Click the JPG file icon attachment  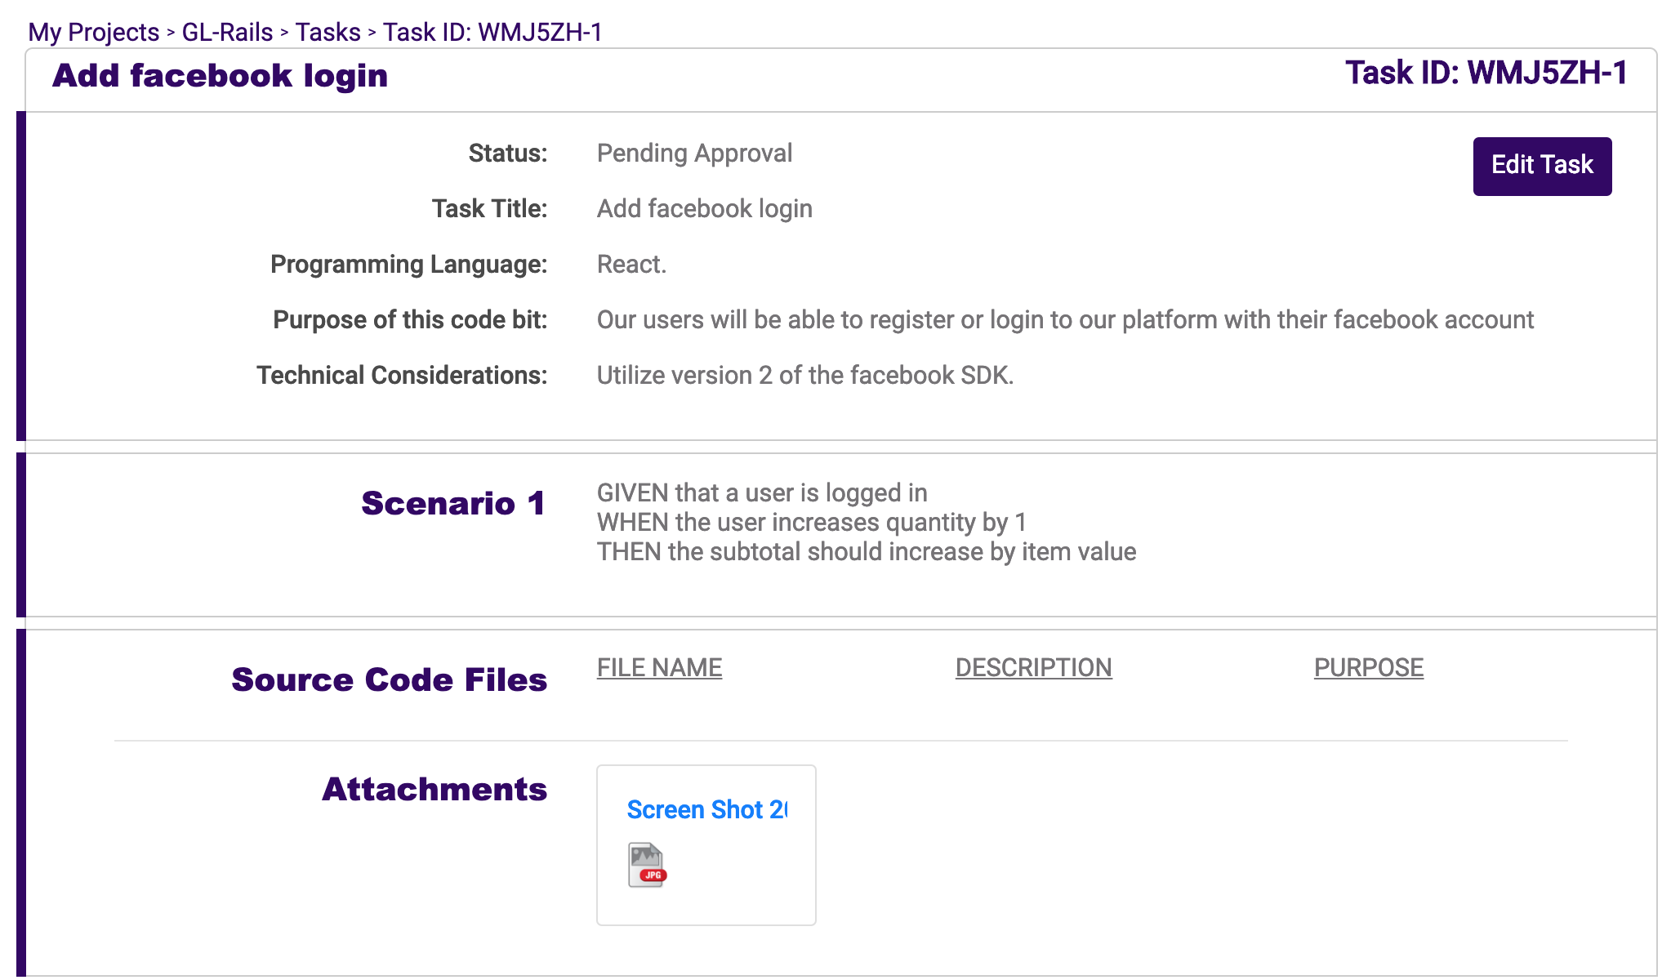(x=647, y=865)
